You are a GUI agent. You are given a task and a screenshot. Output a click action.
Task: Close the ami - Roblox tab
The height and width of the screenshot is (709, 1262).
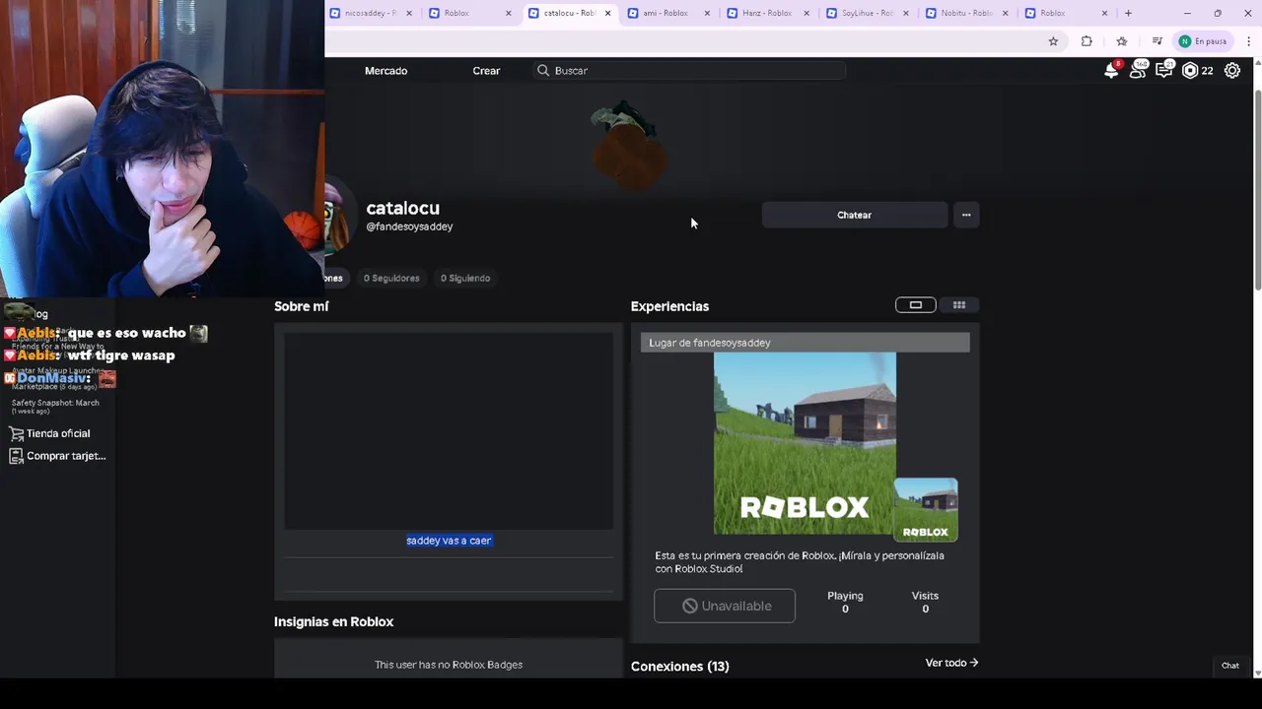(x=707, y=13)
